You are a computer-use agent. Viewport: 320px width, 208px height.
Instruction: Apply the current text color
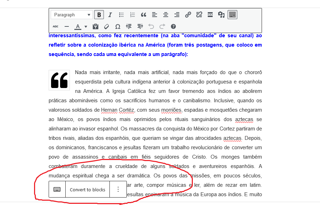(78, 26)
